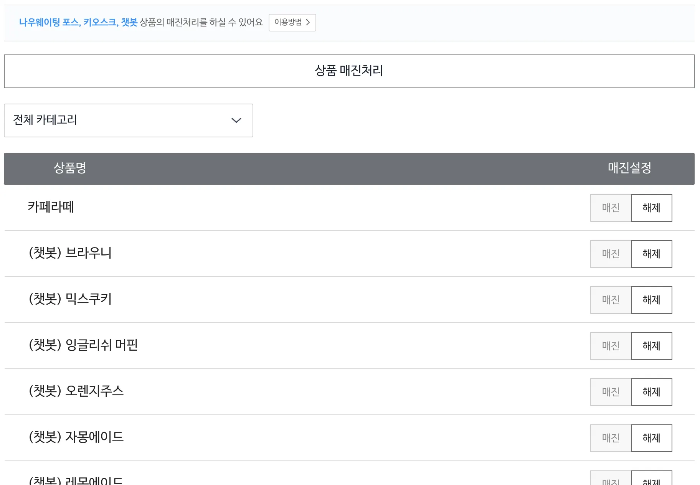The image size is (700, 485).
Task: Click the 매진설정 column header
Action: pos(629,168)
